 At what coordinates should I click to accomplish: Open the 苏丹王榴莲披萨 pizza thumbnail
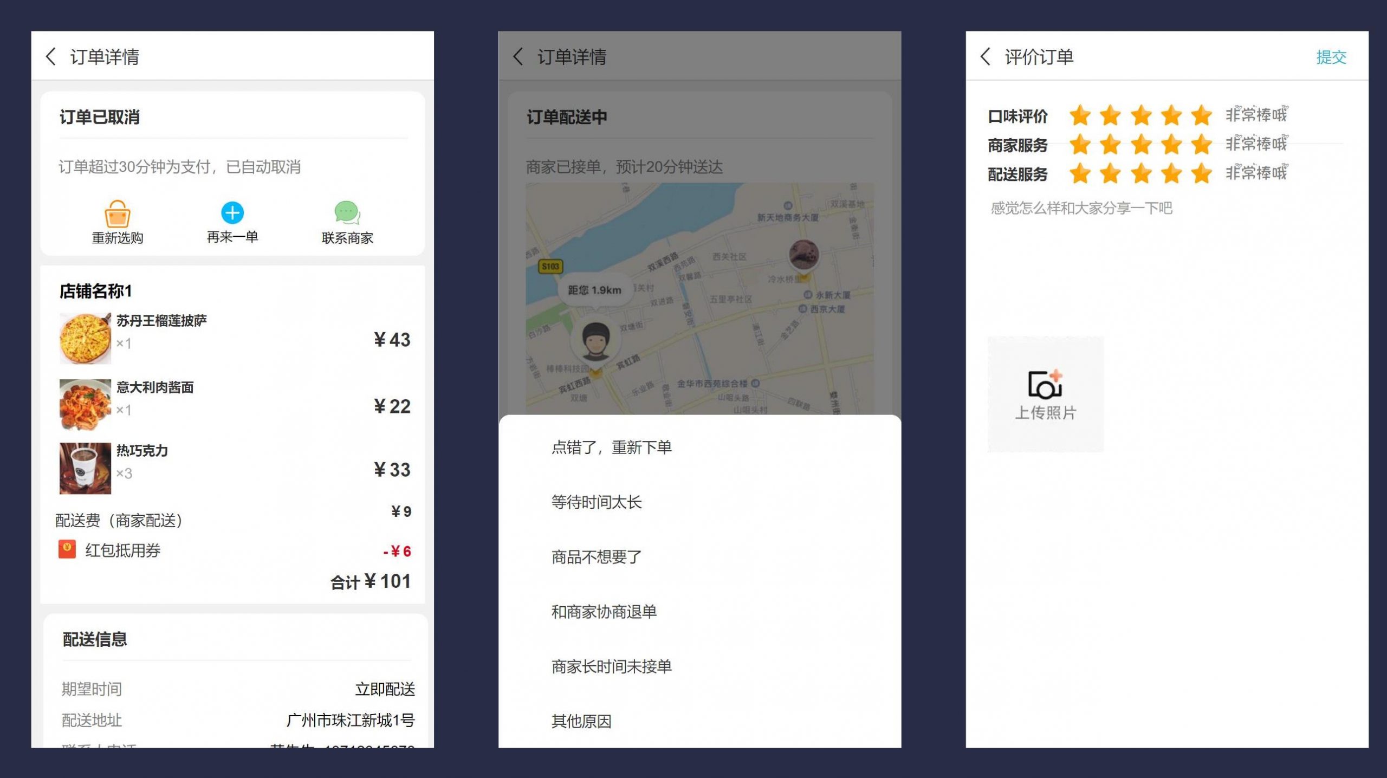(x=85, y=338)
